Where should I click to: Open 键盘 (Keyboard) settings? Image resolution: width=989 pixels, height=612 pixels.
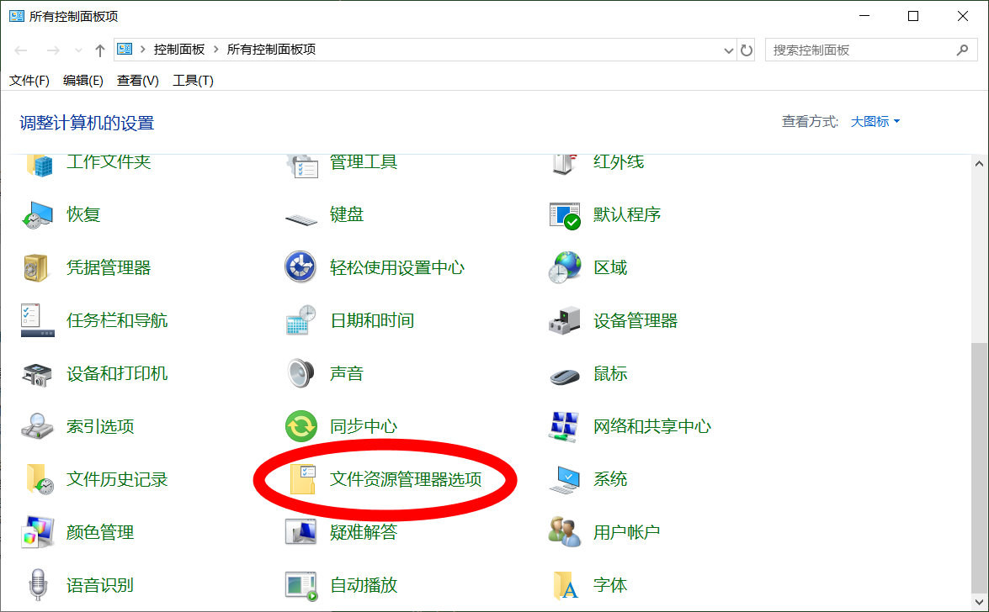pos(347,214)
